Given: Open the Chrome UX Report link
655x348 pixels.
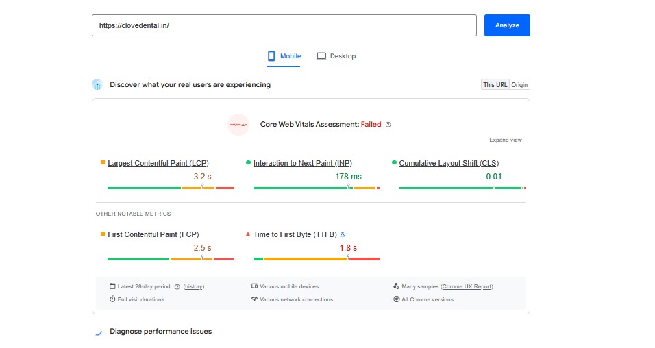Looking at the screenshot, I should (467, 286).
